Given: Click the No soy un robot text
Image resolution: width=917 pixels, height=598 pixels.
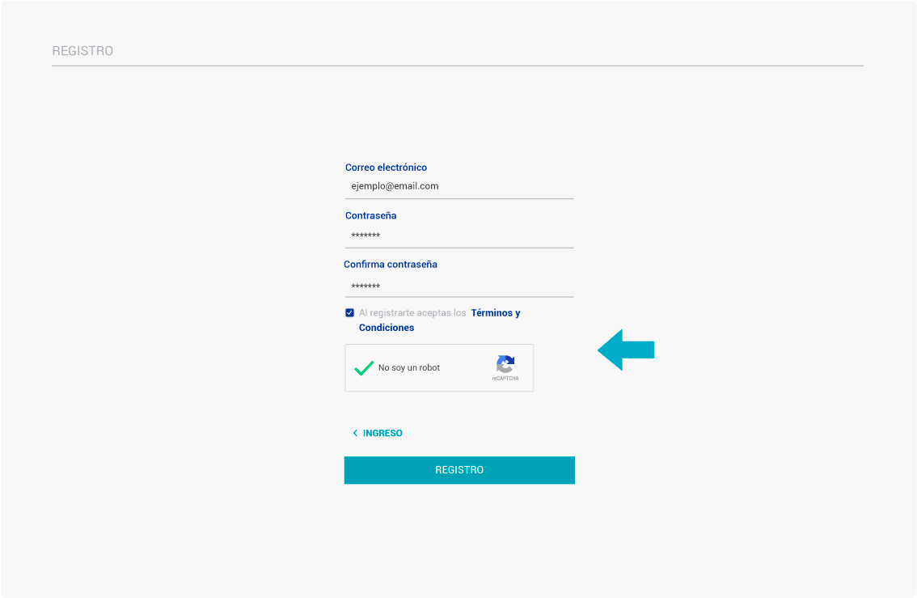Looking at the screenshot, I should (x=409, y=368).
